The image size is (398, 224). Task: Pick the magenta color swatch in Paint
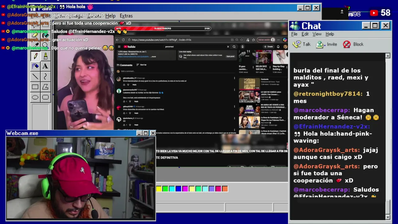pos(185,189)
